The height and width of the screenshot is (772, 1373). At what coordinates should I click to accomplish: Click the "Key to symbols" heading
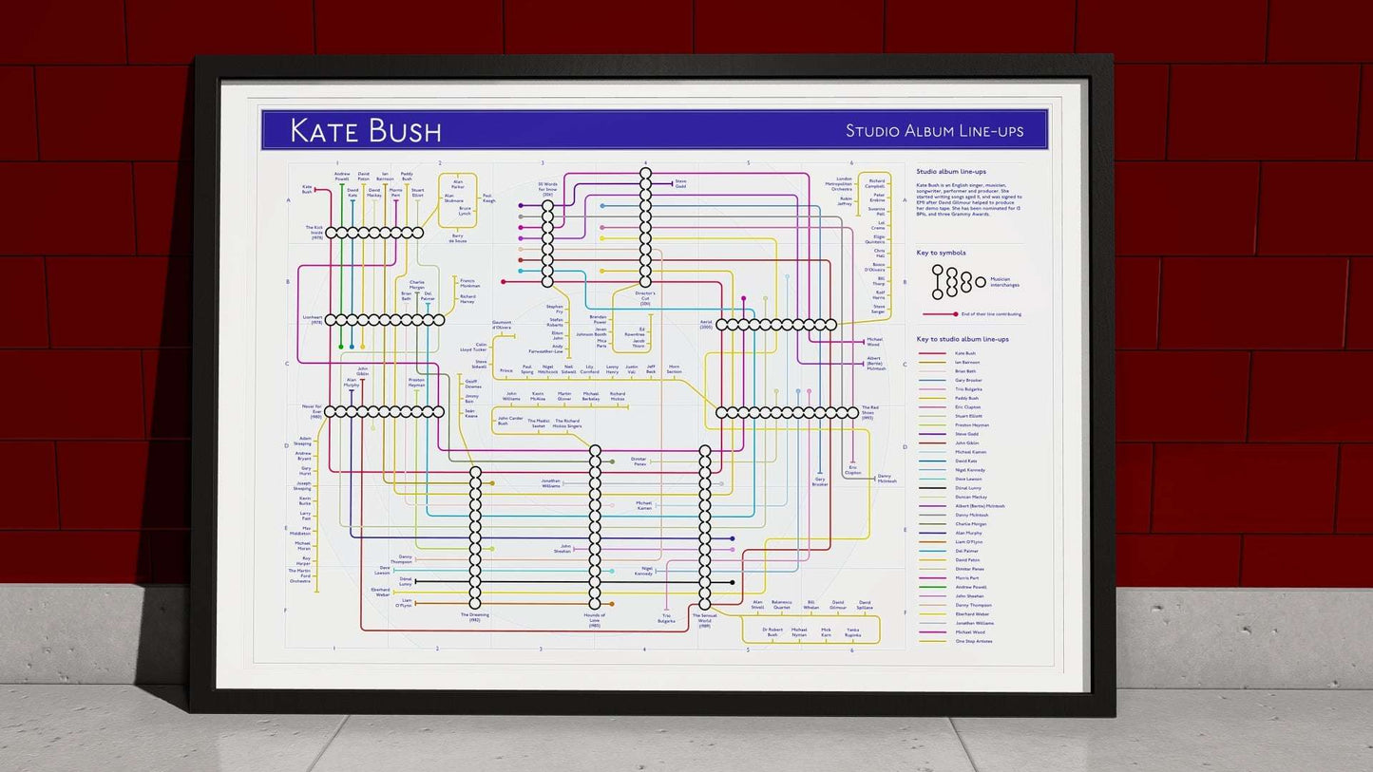coord(941,253)
